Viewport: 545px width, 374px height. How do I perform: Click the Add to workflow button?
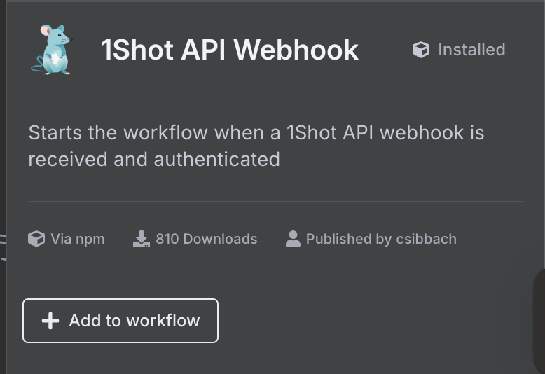tap(120, 321)
